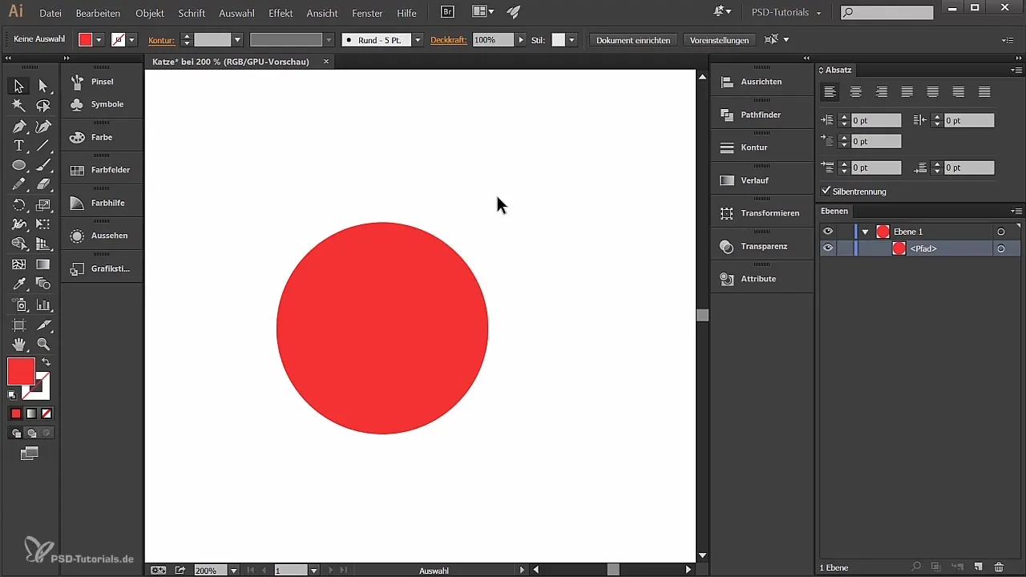This screenshot has height=577, width=1026.
Task: Select the Zoom magnifier tool
Action: [43, 345]
